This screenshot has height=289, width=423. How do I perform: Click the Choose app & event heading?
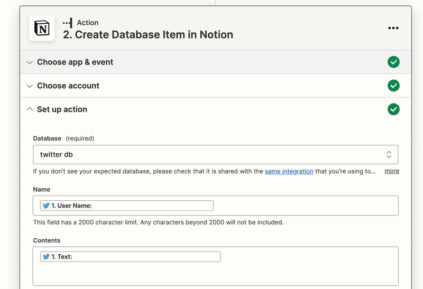[75, 62]
